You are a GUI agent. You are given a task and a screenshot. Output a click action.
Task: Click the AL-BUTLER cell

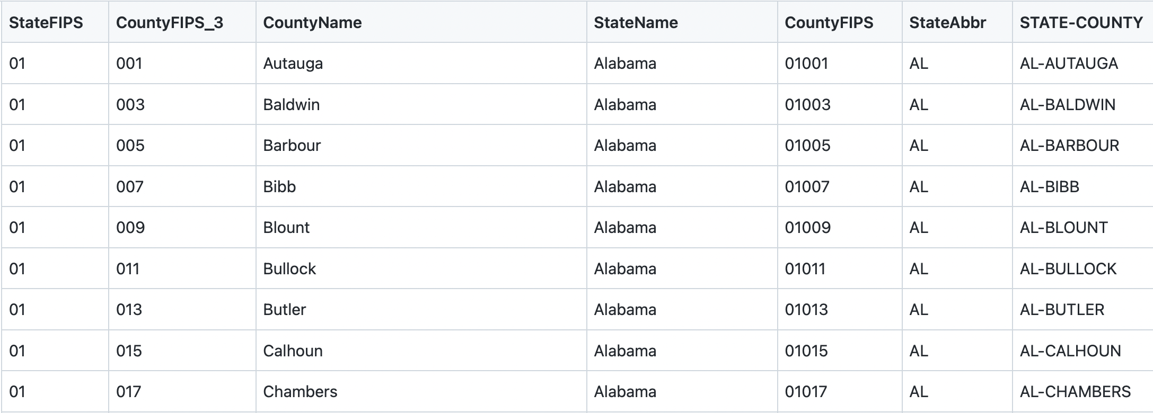(1062, 310)
